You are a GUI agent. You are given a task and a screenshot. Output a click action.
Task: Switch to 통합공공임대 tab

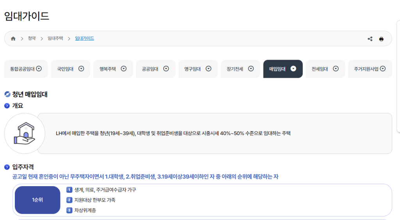coord(26,69)
